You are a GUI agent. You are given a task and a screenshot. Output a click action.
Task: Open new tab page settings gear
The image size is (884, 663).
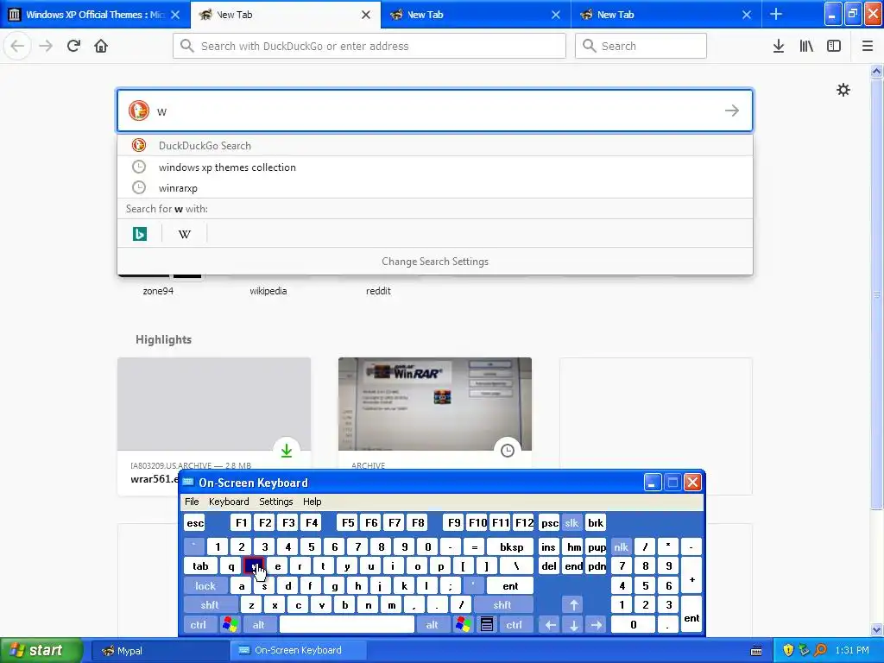(x=843, y=90)
